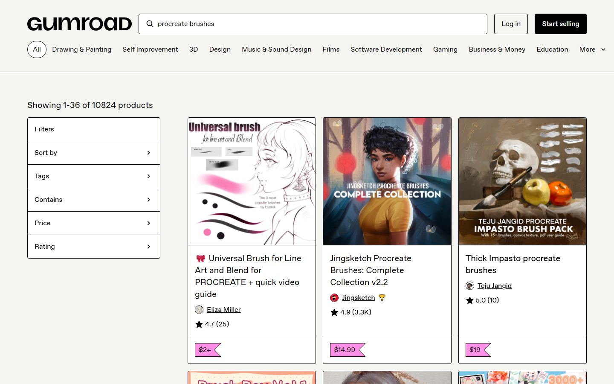Expand the Price filter
The width and height of the screenshot is (614, 384).
pos(94,223)
